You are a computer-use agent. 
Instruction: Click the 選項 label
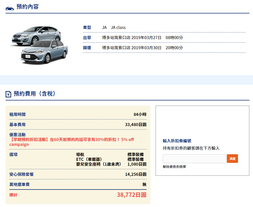(13, 154)
